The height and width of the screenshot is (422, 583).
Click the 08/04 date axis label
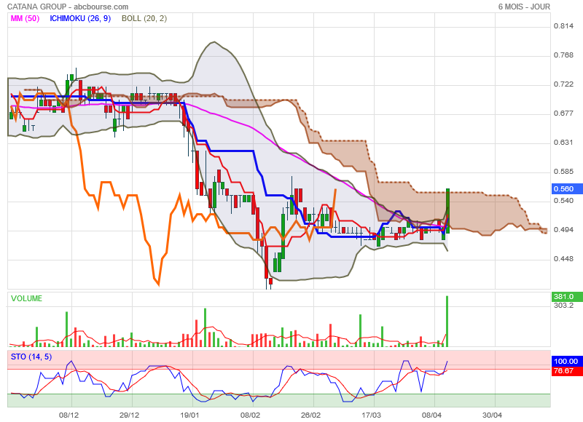click(x=431, y=415)
